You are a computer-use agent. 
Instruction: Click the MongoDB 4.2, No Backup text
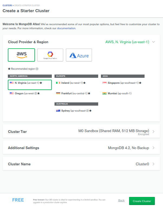128,148
